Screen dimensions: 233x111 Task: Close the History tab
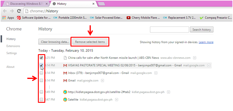point(93,4)
